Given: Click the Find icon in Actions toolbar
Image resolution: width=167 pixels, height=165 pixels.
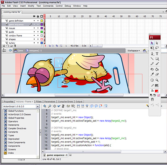Looking at the screenshot, I should (x=50, y=106).
